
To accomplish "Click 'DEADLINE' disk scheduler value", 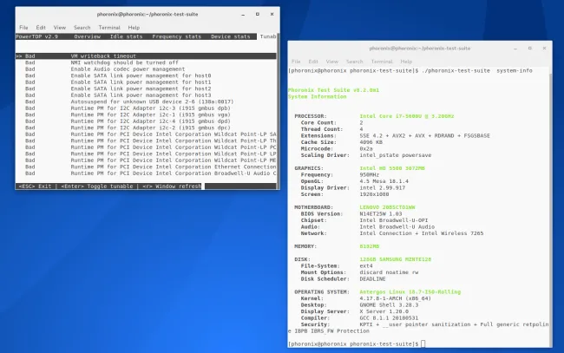I will click(372, 279).
